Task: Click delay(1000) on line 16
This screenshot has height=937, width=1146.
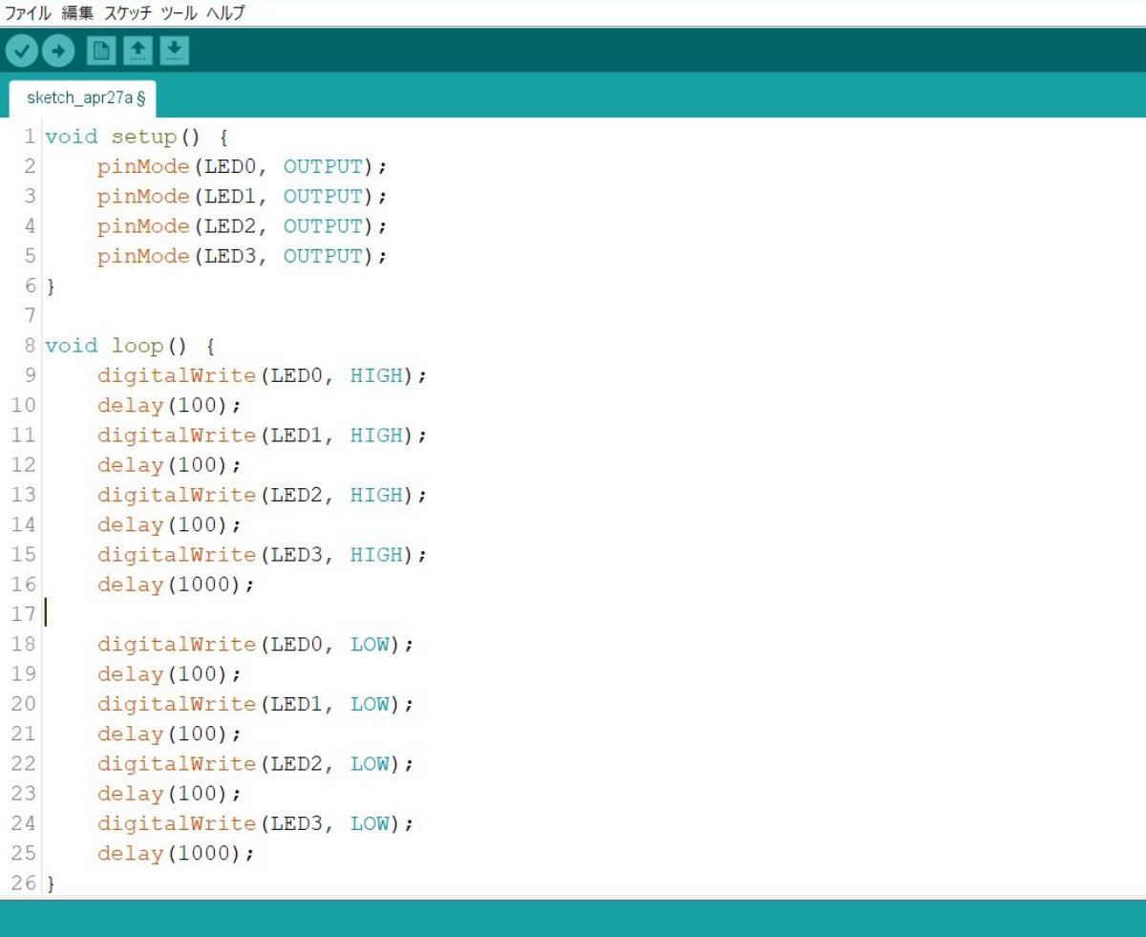Action: point(176,585)
